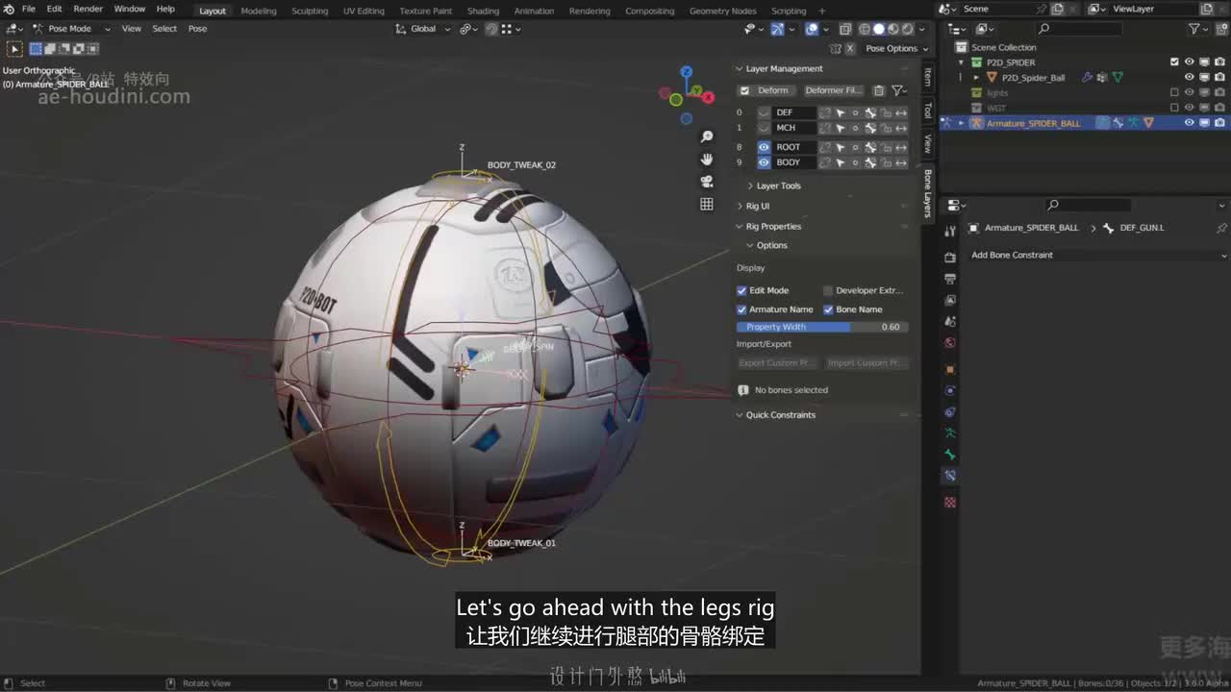Click the Properties editor search field
1231x692 pixels.
[x=1088, y=205]
